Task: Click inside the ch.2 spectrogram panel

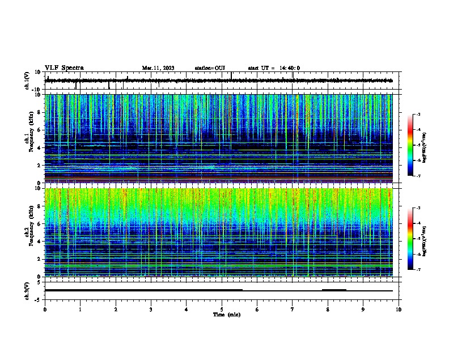Action: pyautogui.click(x=223, y=232)
